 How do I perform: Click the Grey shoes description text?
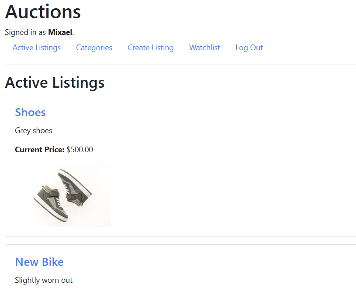[x=33, y=130]
